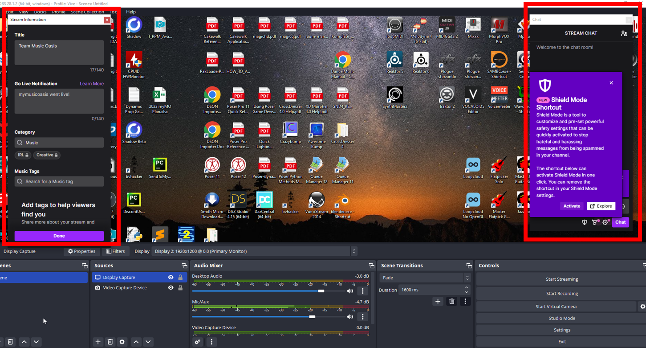Open the Scene Collection menu
646x348 pixels.
tap(87, 12)
